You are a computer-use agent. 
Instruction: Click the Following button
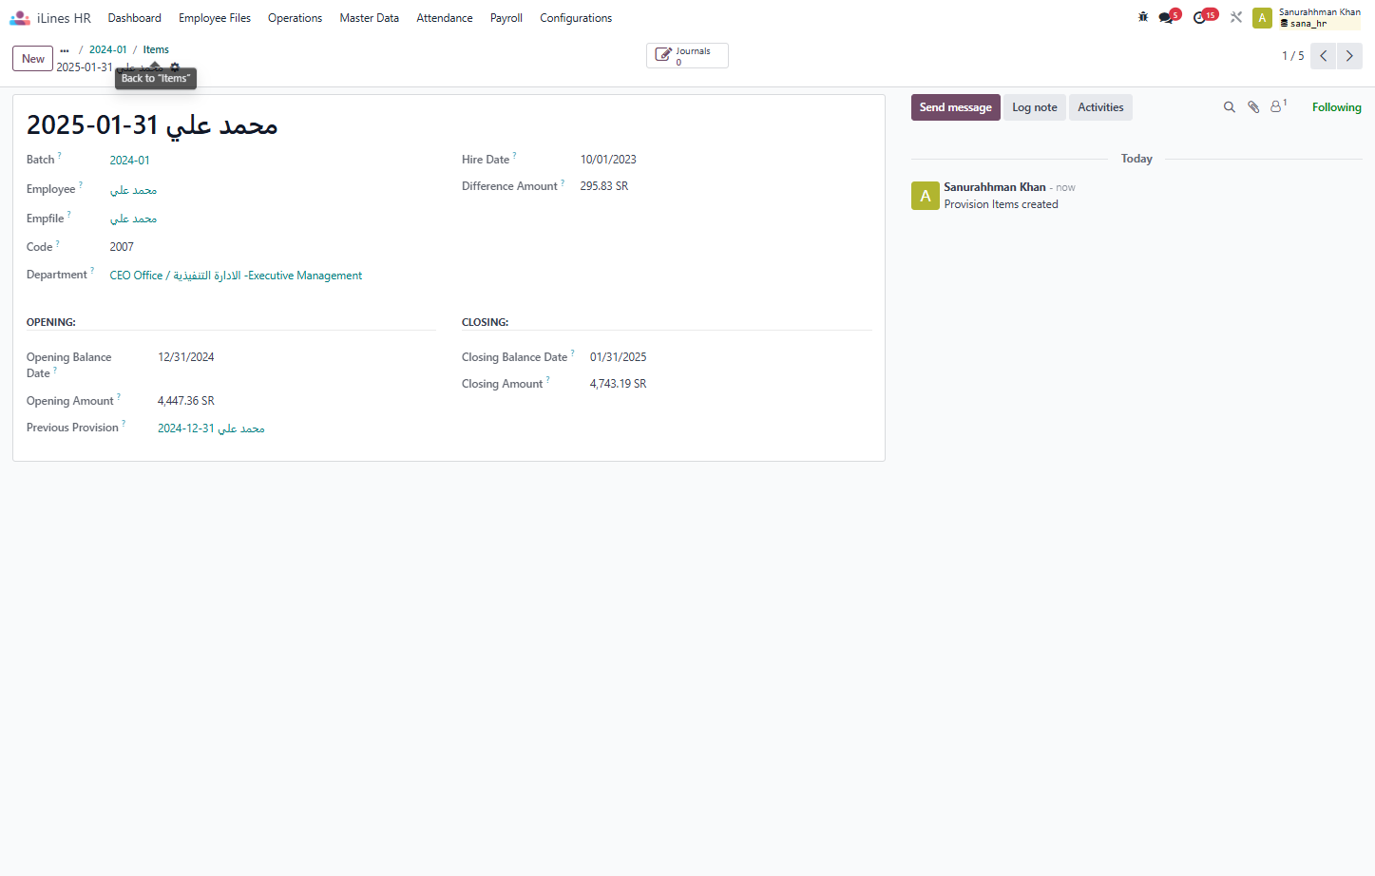[x=1336, y=107]
